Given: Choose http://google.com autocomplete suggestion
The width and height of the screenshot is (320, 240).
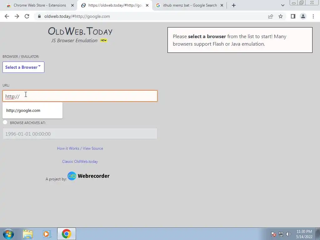Looking at the screenshot, I should click(32, 110).
